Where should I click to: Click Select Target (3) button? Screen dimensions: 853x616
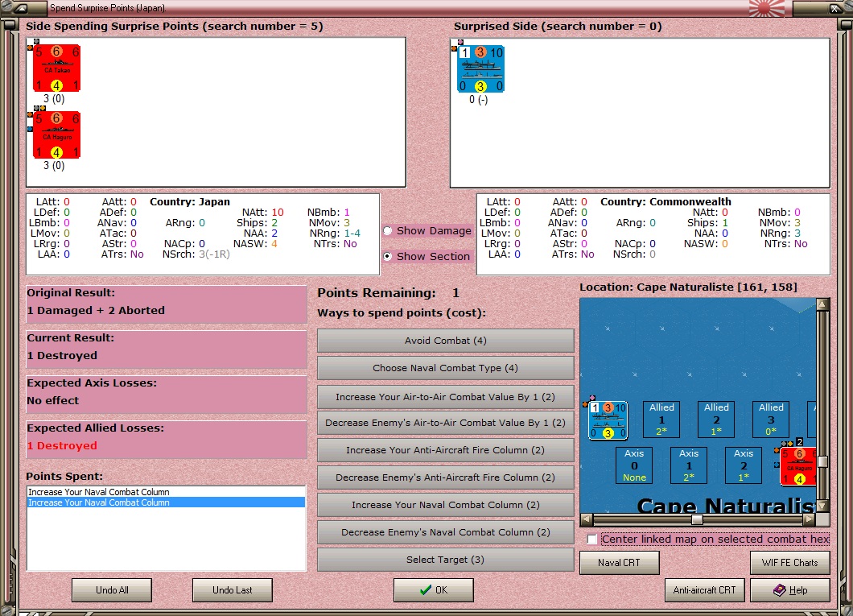[x=446, y=560]
